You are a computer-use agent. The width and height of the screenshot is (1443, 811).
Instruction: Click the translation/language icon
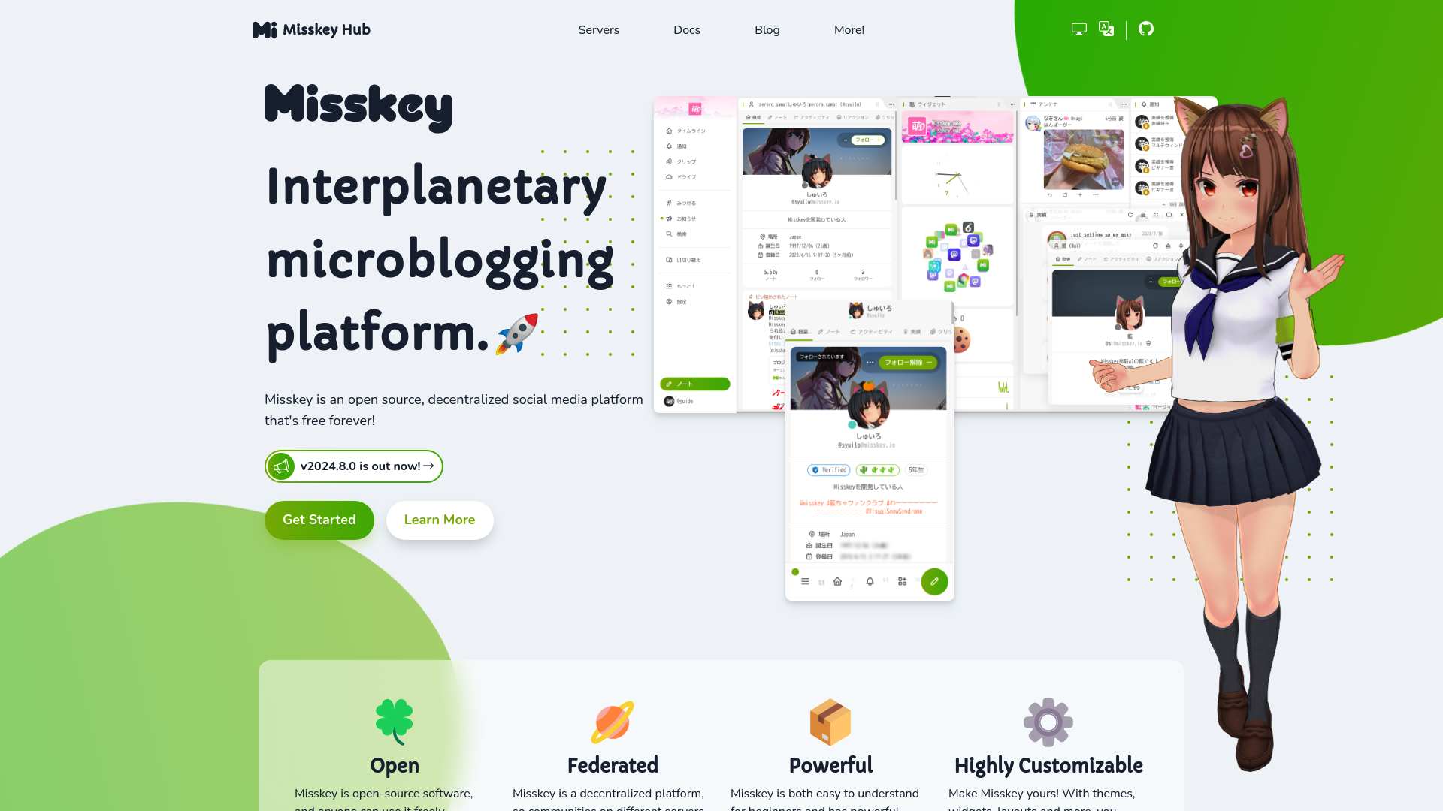click(1106, 30)
